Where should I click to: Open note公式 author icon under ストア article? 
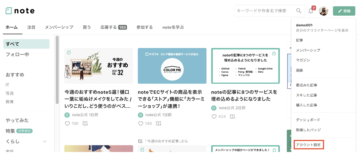140,115
